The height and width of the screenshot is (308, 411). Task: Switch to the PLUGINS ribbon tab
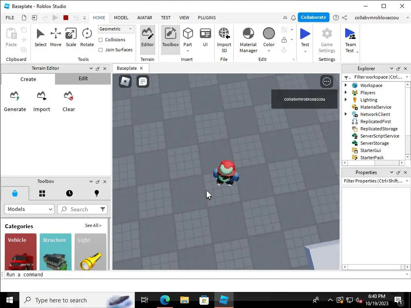tap(207, 18)
